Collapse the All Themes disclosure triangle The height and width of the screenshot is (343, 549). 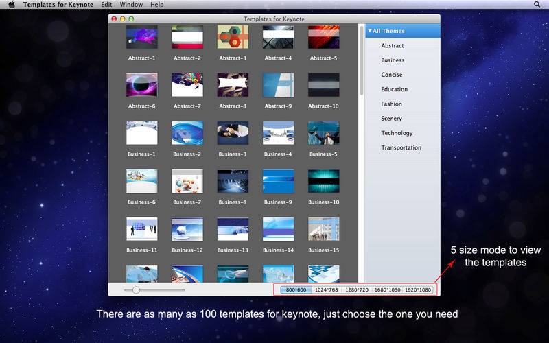point(370,31)
